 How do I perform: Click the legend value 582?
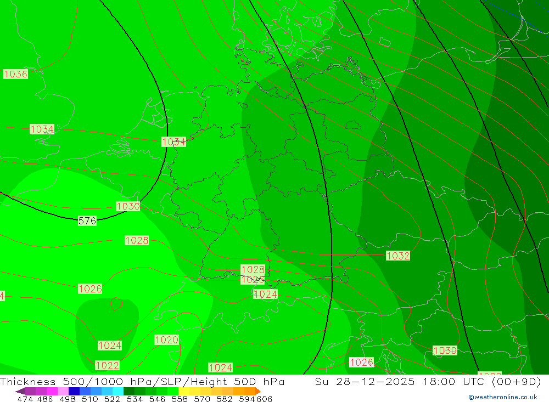coord(225,399)
